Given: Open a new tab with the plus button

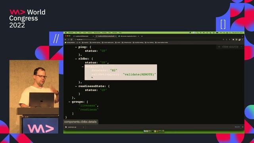Looking at the screenshot, I should pyautogui.click(x=142, y=36).
